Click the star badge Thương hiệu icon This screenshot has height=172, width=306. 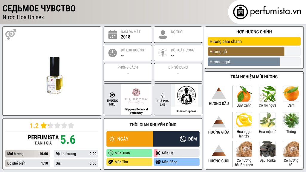pyautogui.click(x=112, y=95)
